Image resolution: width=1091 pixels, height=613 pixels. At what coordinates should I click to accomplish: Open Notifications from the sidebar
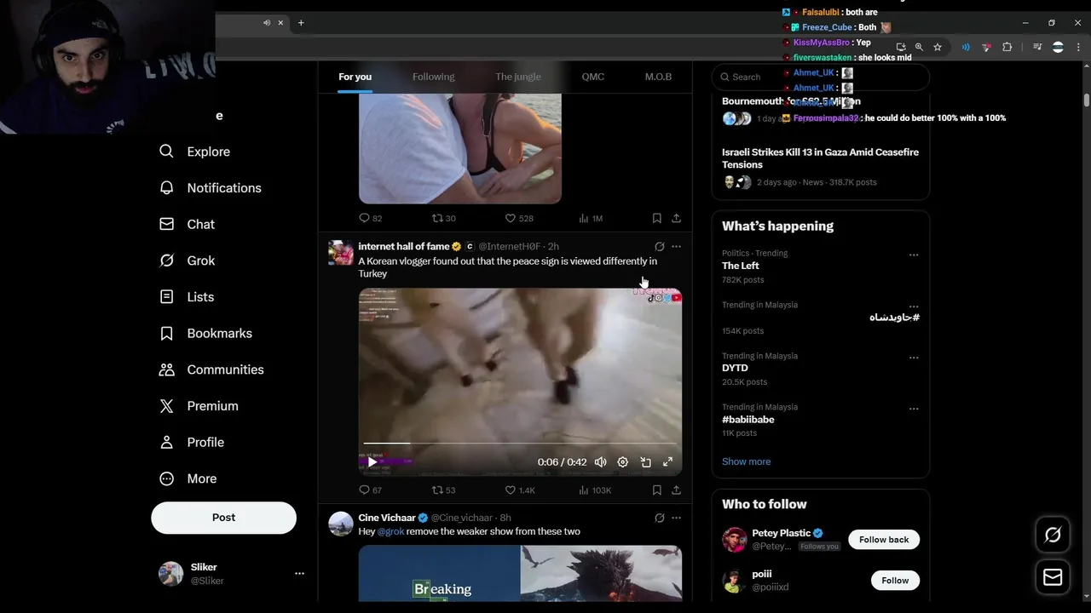pyautogui.click(x=211, y=188)
